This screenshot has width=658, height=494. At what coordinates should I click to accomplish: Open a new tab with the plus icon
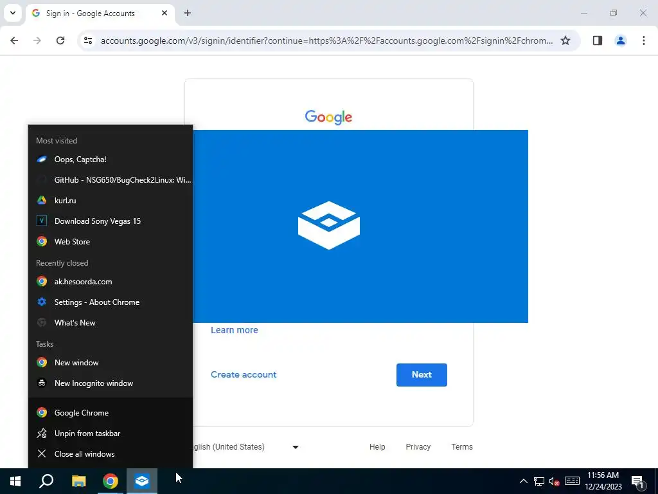point(188,13)
